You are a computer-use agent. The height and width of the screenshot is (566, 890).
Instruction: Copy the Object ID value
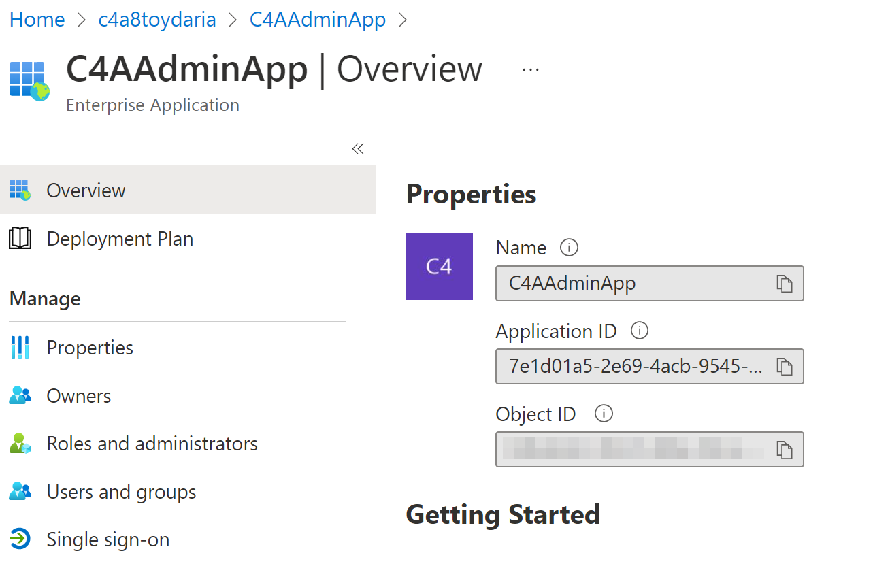785,450
